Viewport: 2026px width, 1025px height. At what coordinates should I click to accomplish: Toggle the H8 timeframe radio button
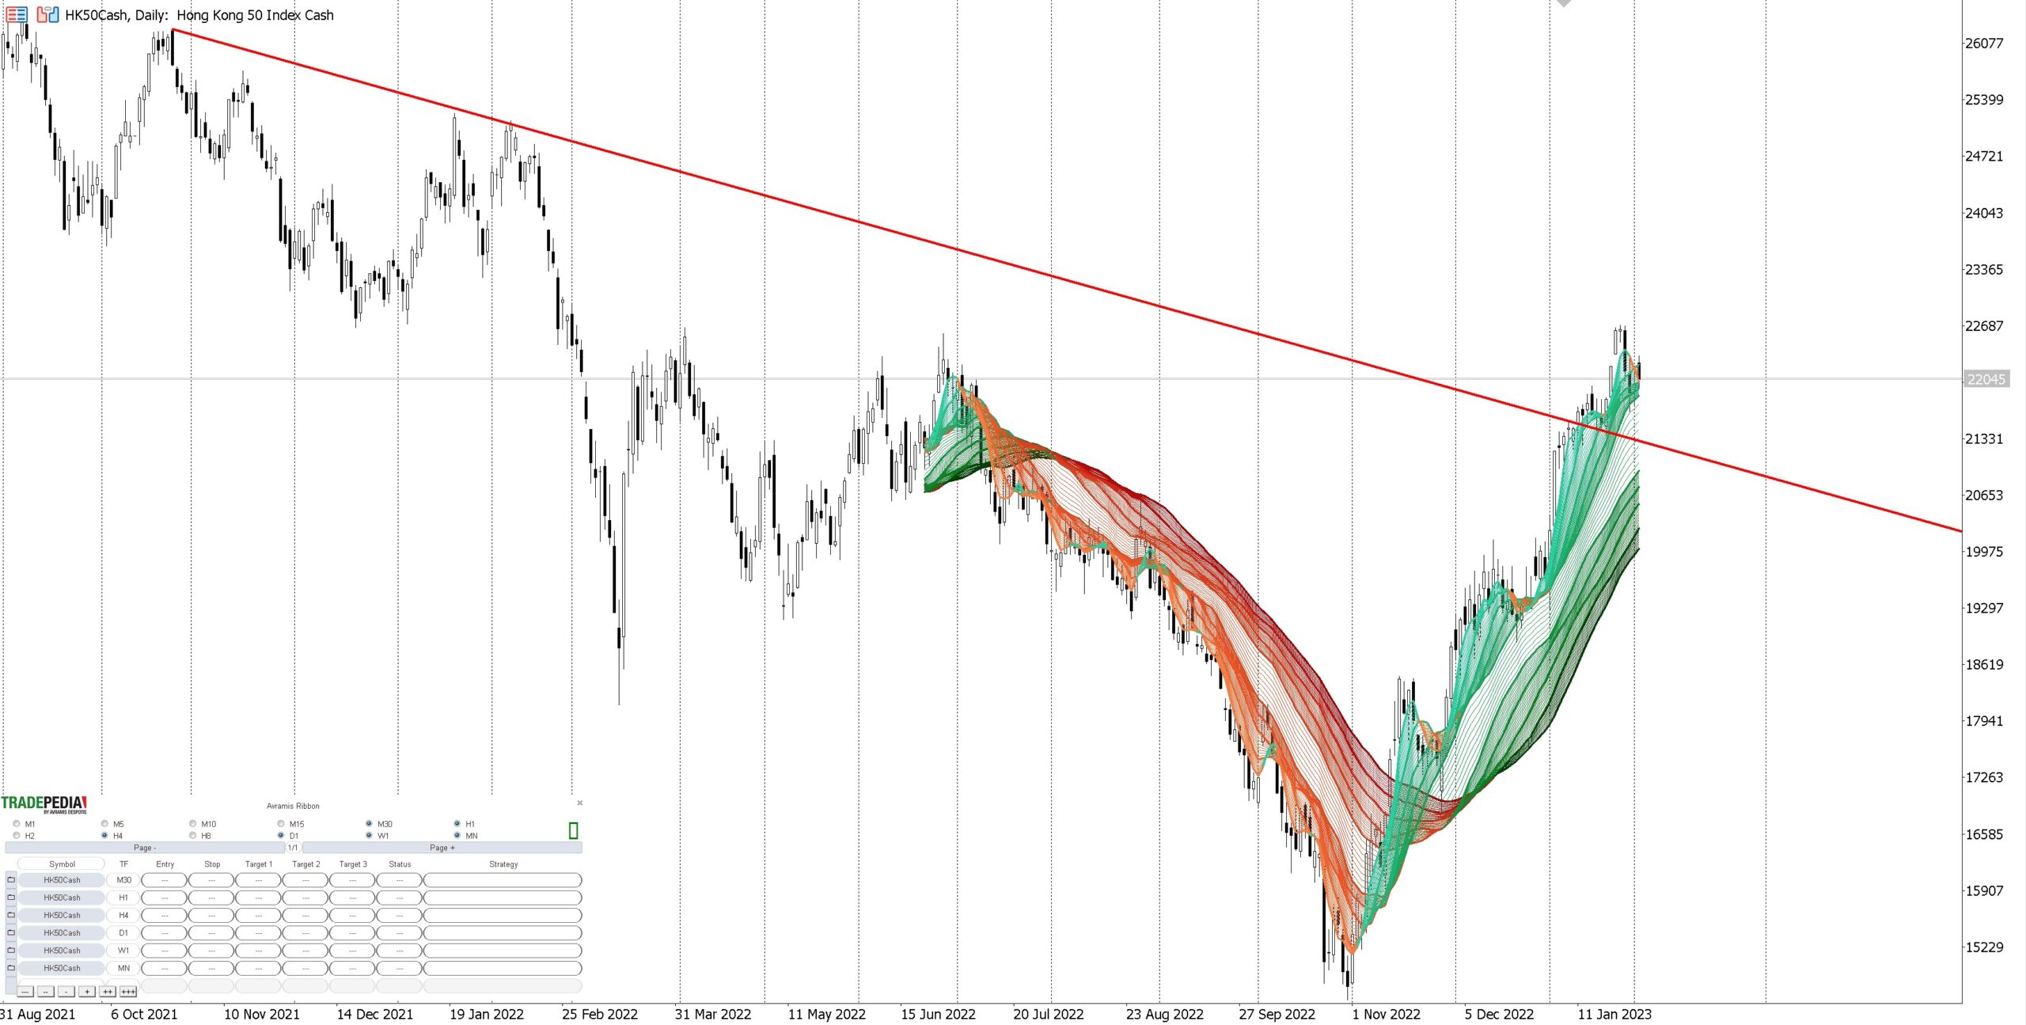tap(193, 835)
